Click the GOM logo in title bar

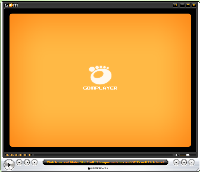[11, 5]
